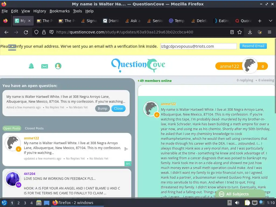Click the anme122 username in post list
The image size is (276, 207).
[31, 138]
